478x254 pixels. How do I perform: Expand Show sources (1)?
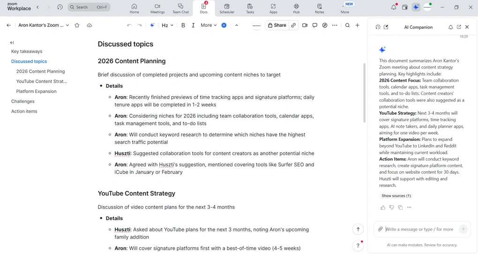pyautogui.click(x=396, y=196)
